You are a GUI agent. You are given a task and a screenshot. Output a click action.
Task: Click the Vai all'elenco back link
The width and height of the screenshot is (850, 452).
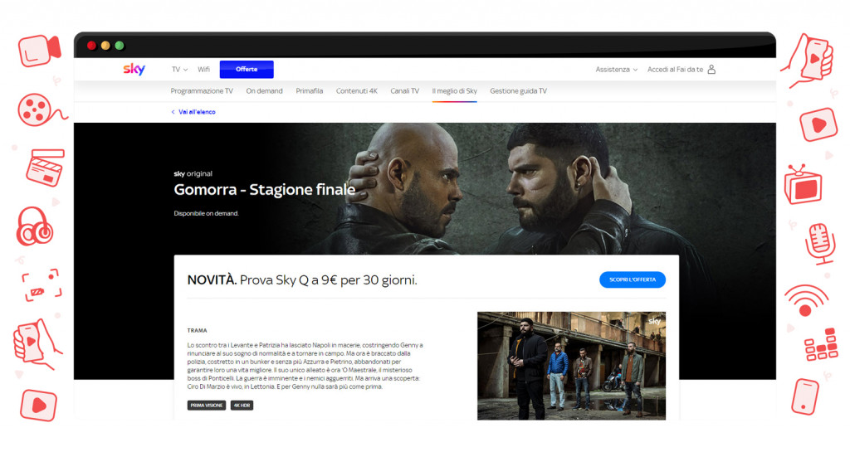[x=193, y=112]
